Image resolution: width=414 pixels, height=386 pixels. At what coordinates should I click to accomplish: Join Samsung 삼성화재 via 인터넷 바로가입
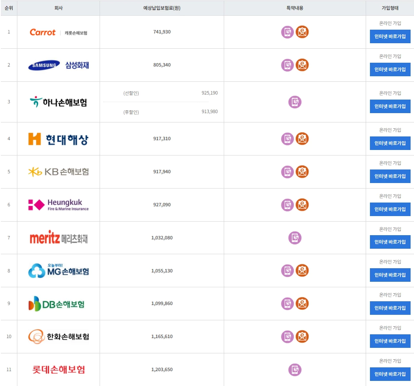(x=390, y=69)
